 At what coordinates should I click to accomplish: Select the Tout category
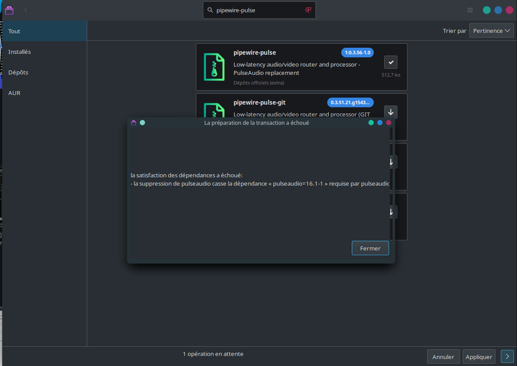tap(45, 31)
